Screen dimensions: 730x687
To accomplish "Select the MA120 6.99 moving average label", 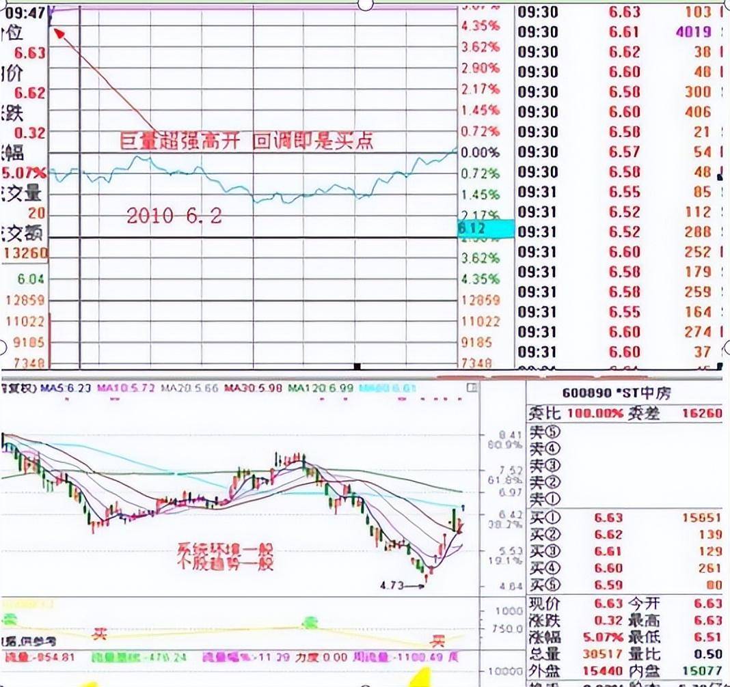I will (321, 387).
